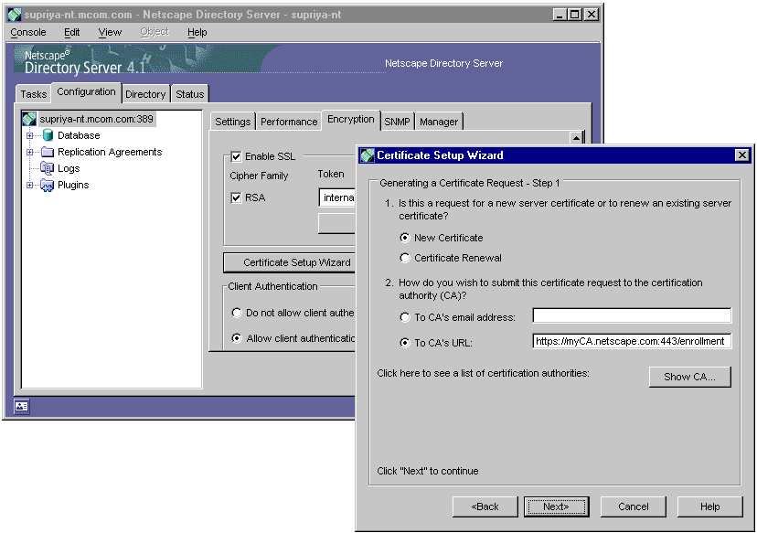Uncheck the RSA cipher family checkbox

(236, 197)
